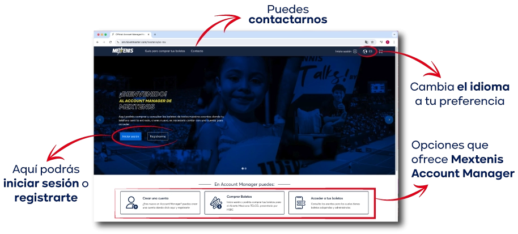Open the Contacto menu item
518x234 pixels.
point(197,52)
